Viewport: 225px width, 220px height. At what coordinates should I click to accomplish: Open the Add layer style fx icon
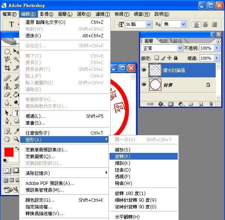[161, 104]
